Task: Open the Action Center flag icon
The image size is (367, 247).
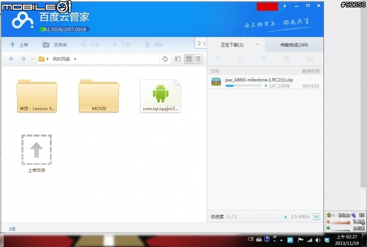Action: pyautogui.click(x=300, y=240)
